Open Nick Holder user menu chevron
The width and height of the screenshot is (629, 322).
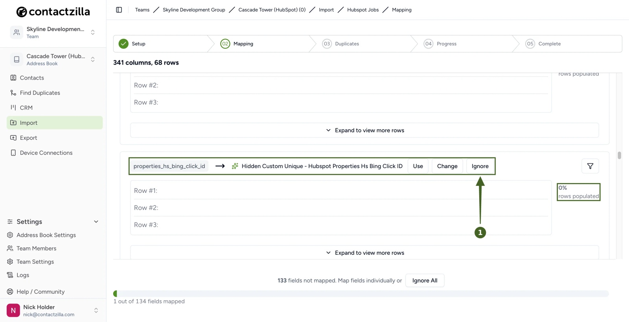point(96,311)
